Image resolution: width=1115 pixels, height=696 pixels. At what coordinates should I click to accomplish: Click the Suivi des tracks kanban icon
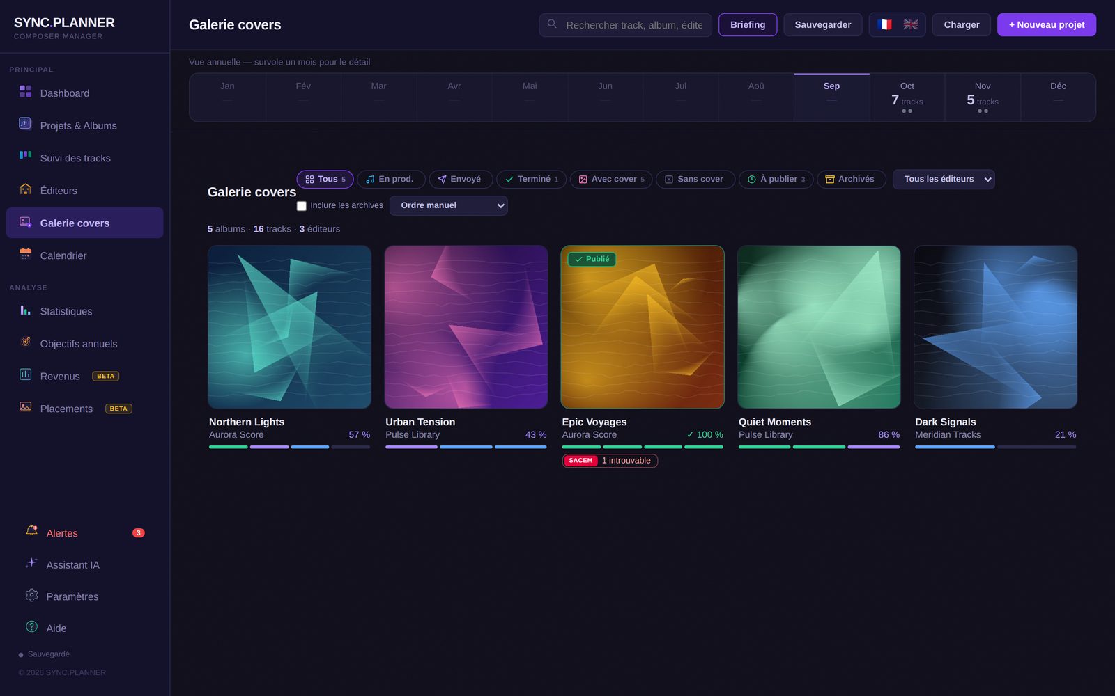[x=25, y=156]
